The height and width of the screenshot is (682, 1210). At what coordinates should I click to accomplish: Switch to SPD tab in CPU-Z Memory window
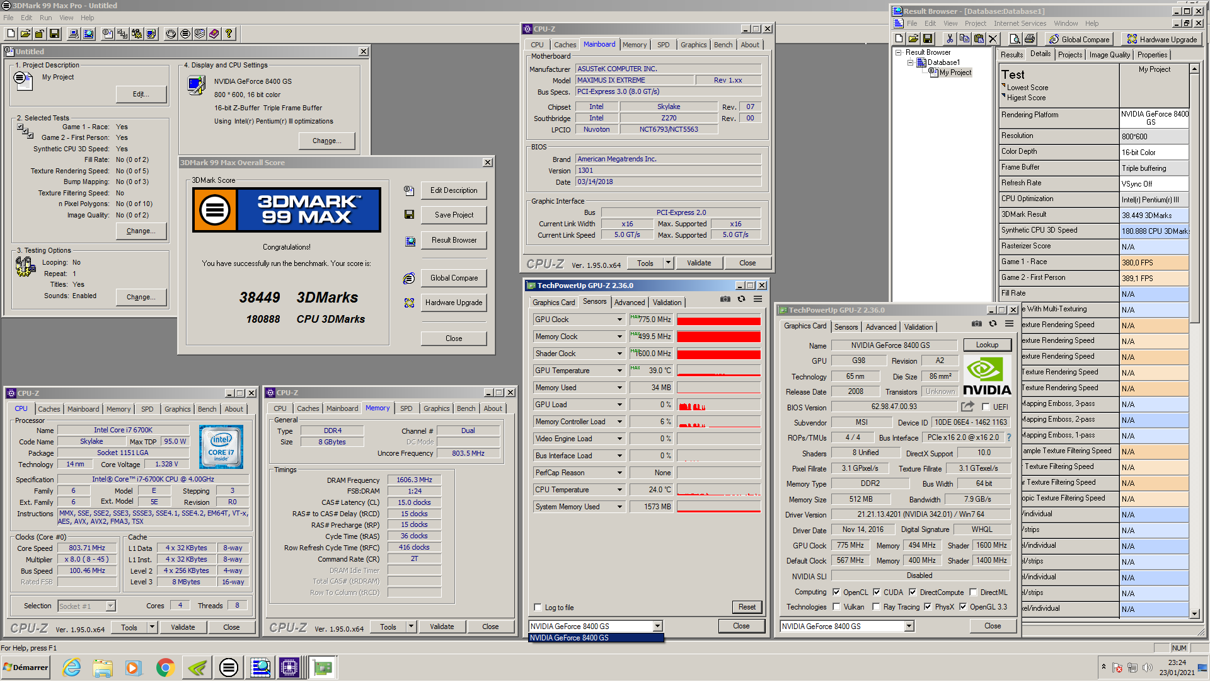click(x=406, y=408)
